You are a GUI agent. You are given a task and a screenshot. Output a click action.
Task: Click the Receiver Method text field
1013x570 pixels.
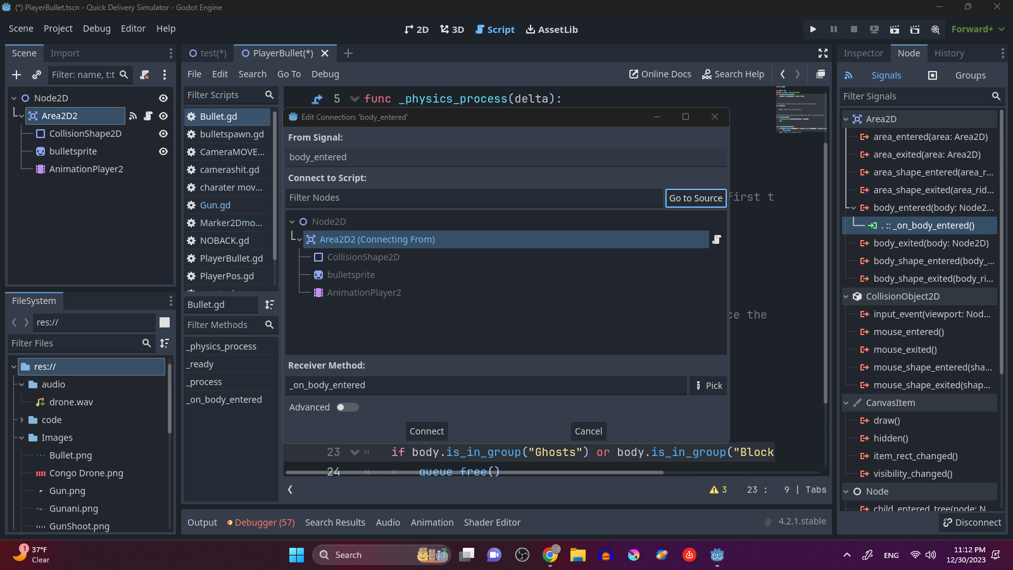486,385
